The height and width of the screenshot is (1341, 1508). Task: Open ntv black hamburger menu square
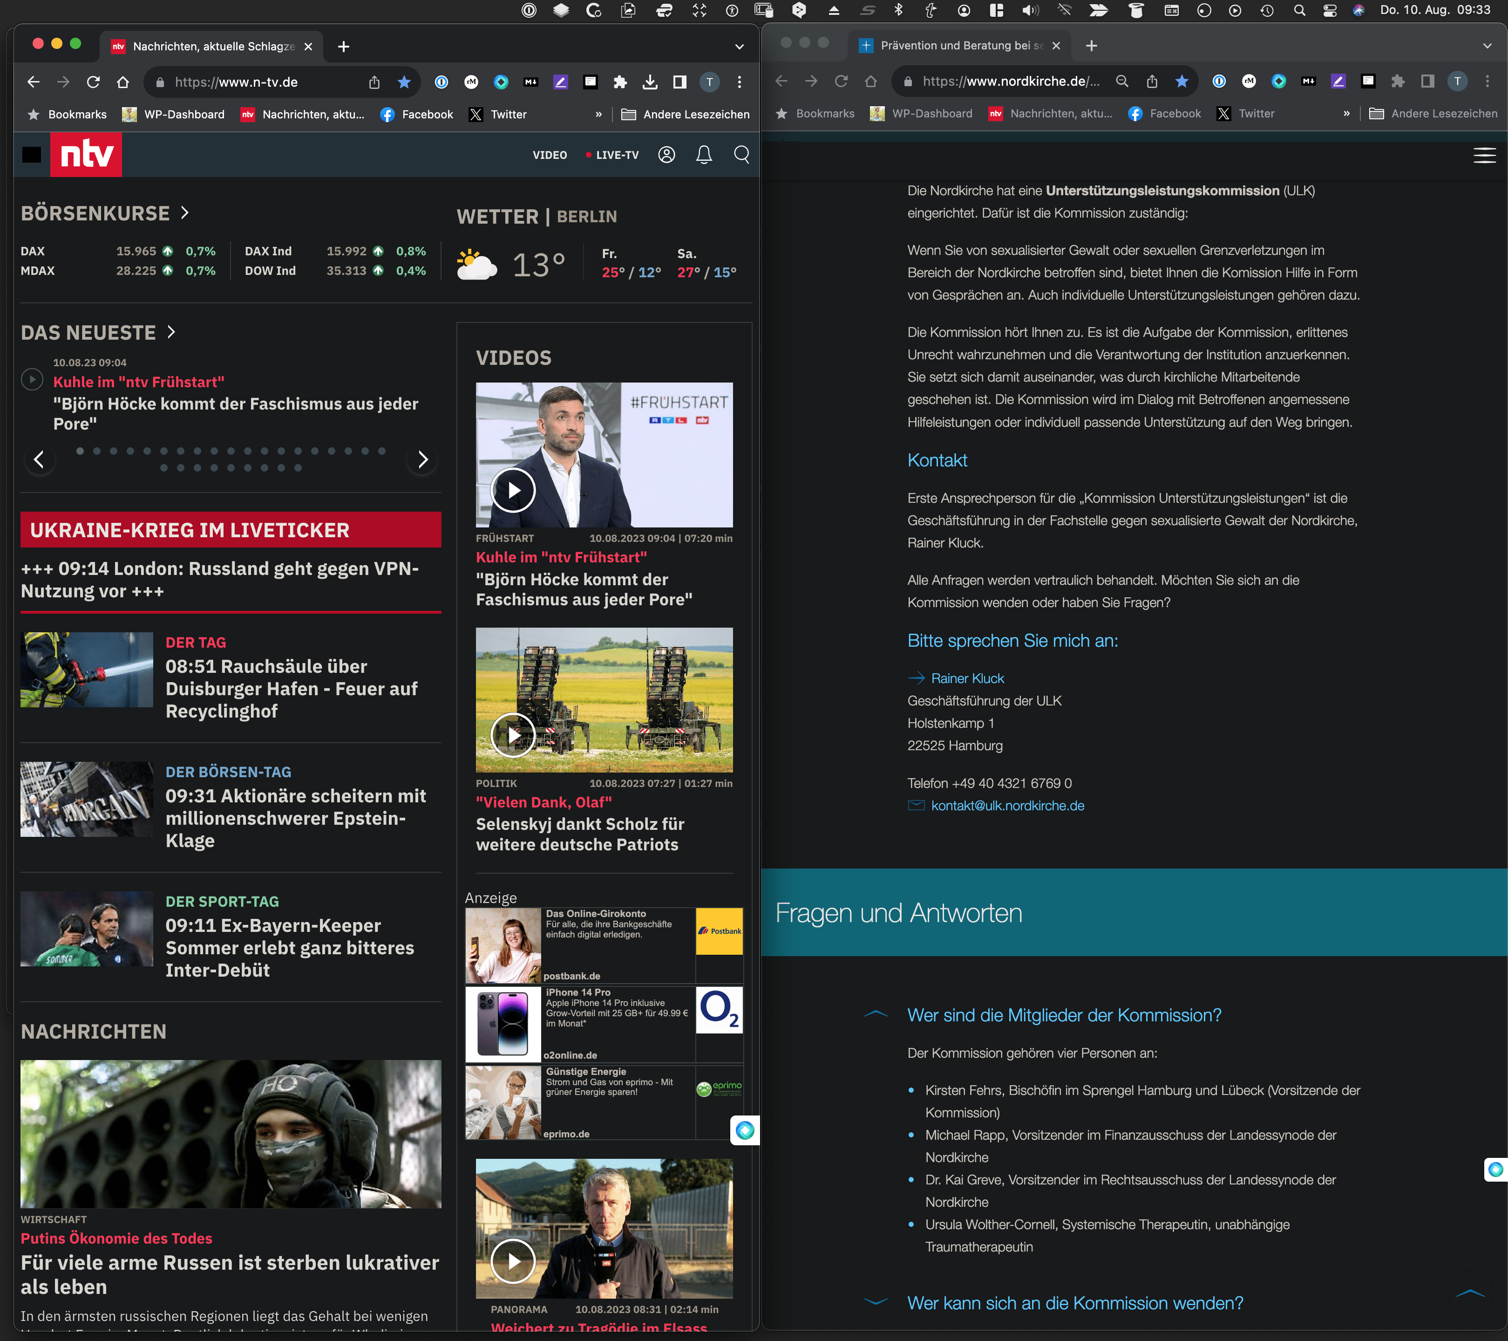coord(32,154)
